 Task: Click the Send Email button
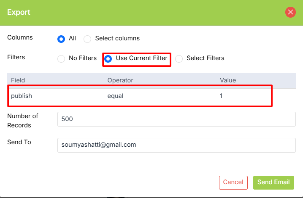tap(273, 182)
